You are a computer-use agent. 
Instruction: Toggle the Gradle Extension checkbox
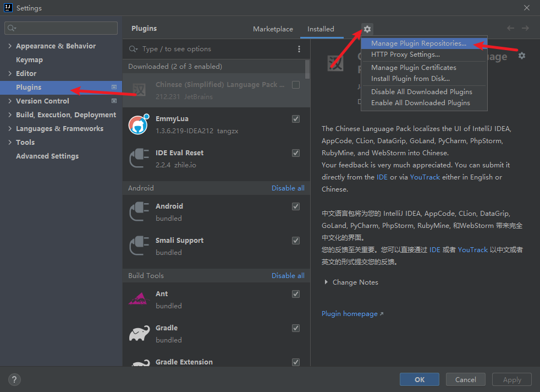(x=295, y=362)
